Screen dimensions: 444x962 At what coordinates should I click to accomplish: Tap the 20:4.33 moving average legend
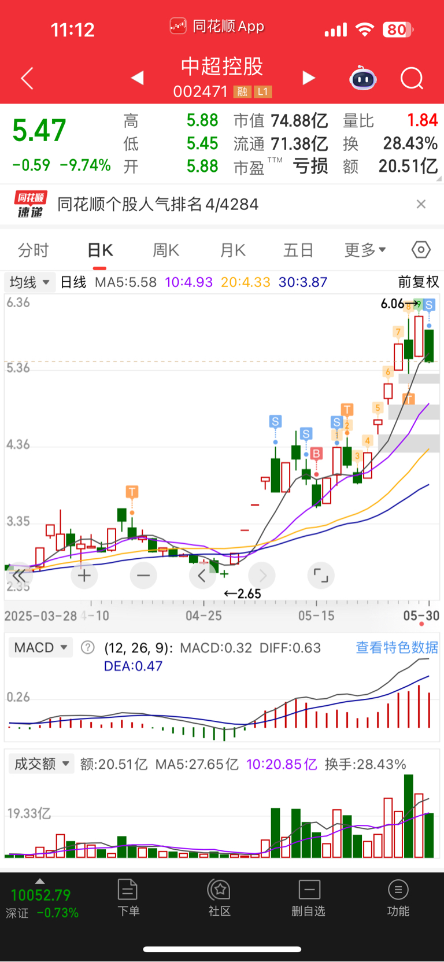tap(246, 282)
